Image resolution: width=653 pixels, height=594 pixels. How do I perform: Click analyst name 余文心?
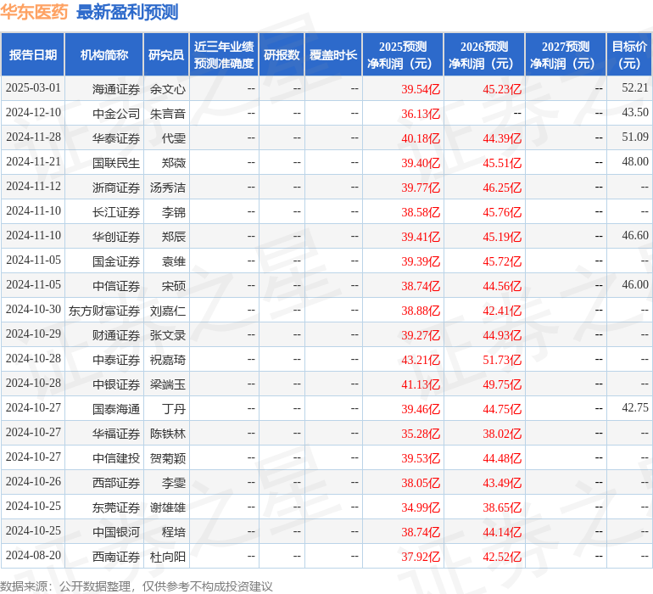[167, 89]
